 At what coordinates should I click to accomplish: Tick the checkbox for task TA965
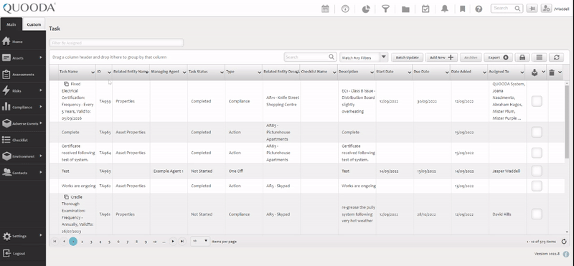tap(536, 132)
